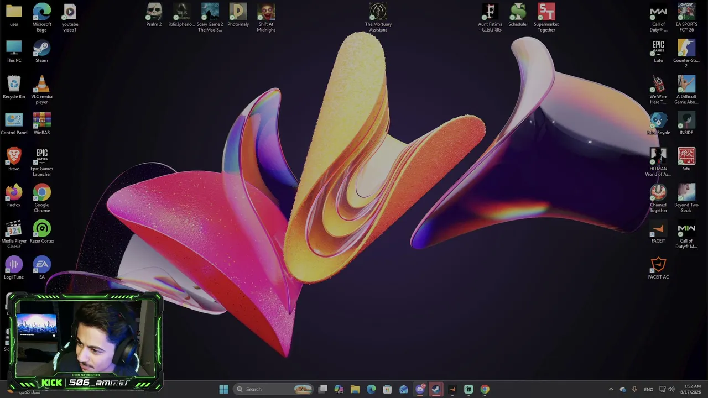708x398 pixels.
Task: Launch Microsoft Edge from desktop shortcut
Action: [41, 18]
